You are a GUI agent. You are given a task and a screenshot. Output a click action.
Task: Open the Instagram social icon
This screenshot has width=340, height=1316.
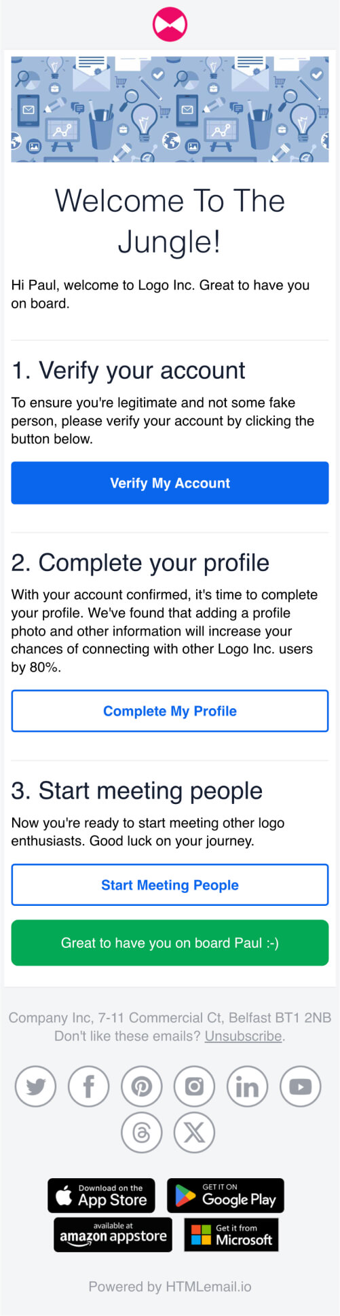pos(194,1086)
